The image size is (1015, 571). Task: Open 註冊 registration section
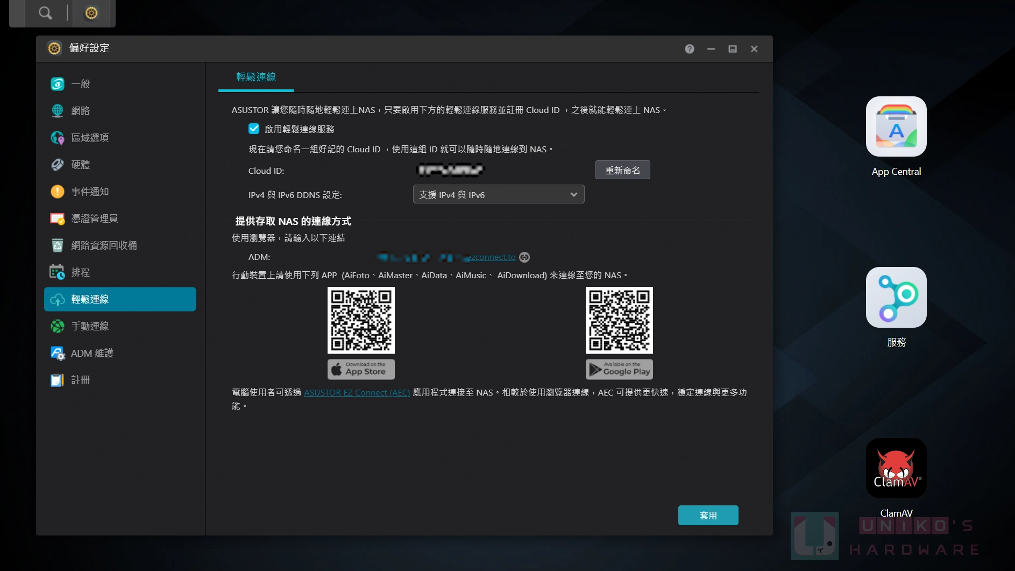120,380
